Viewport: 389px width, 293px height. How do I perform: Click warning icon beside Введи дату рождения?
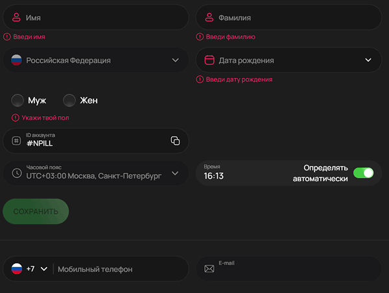pyautogui.click(x=200, y=79)
